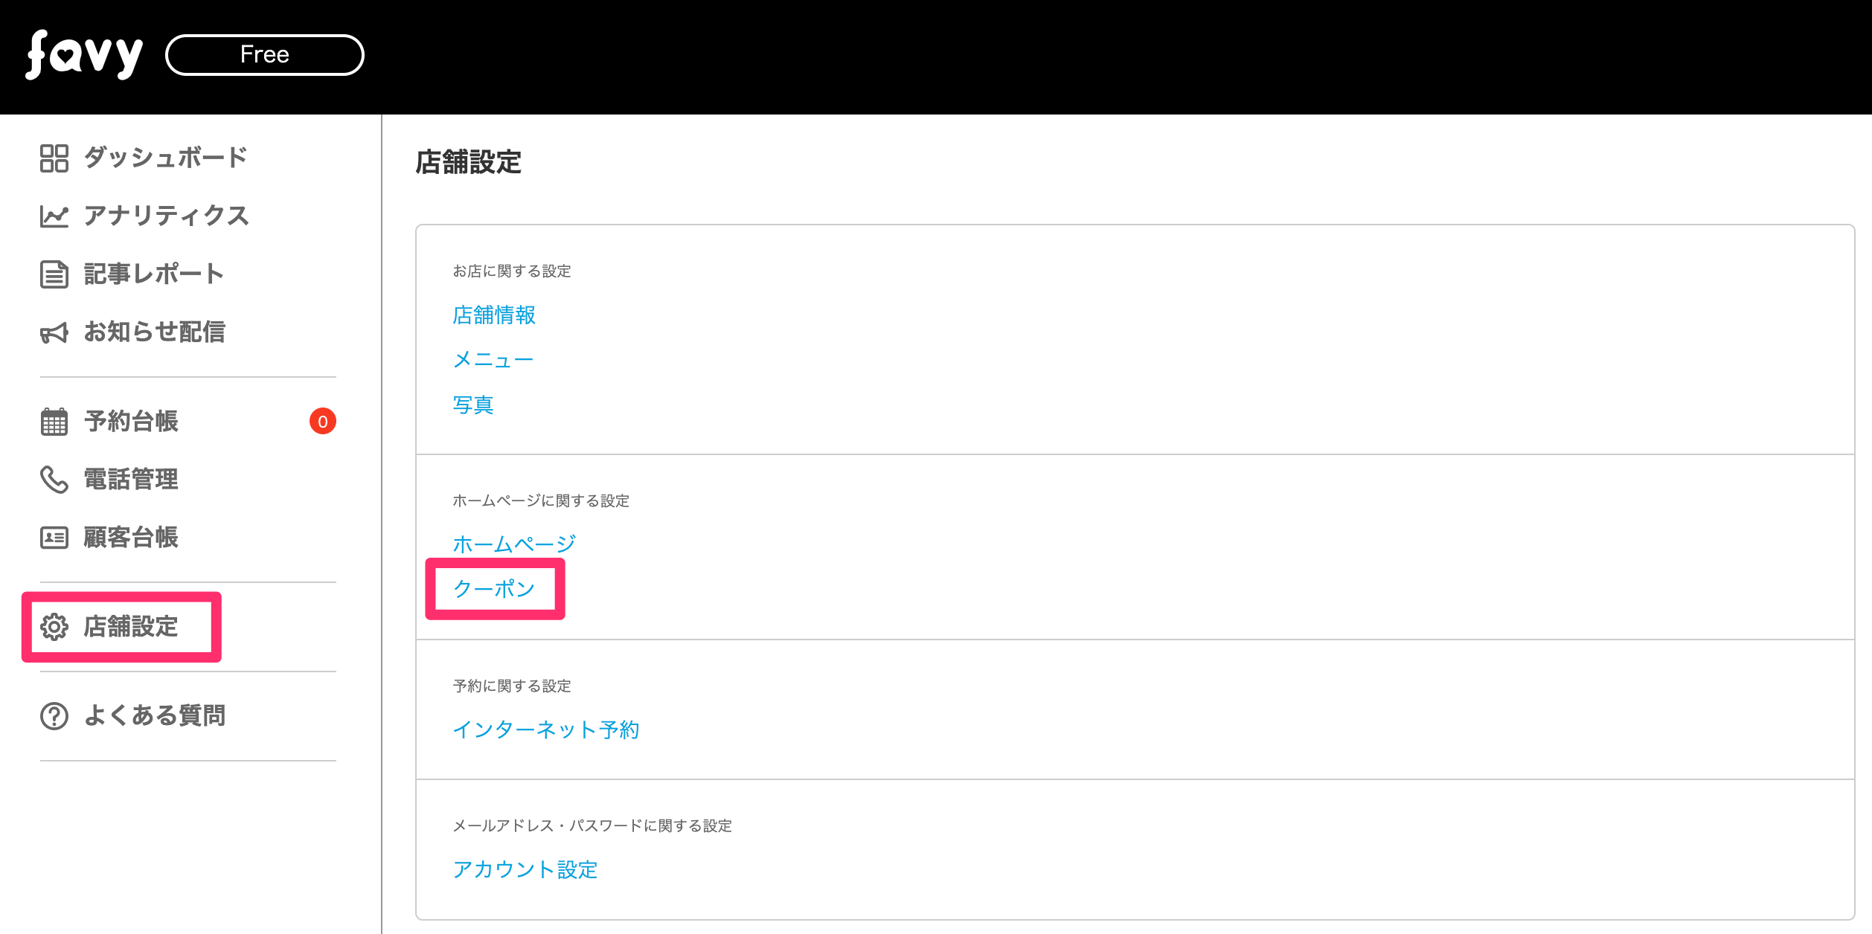Open the メニュー settings link
This screenshot has width=1872, height=934.
pos(493,360)
